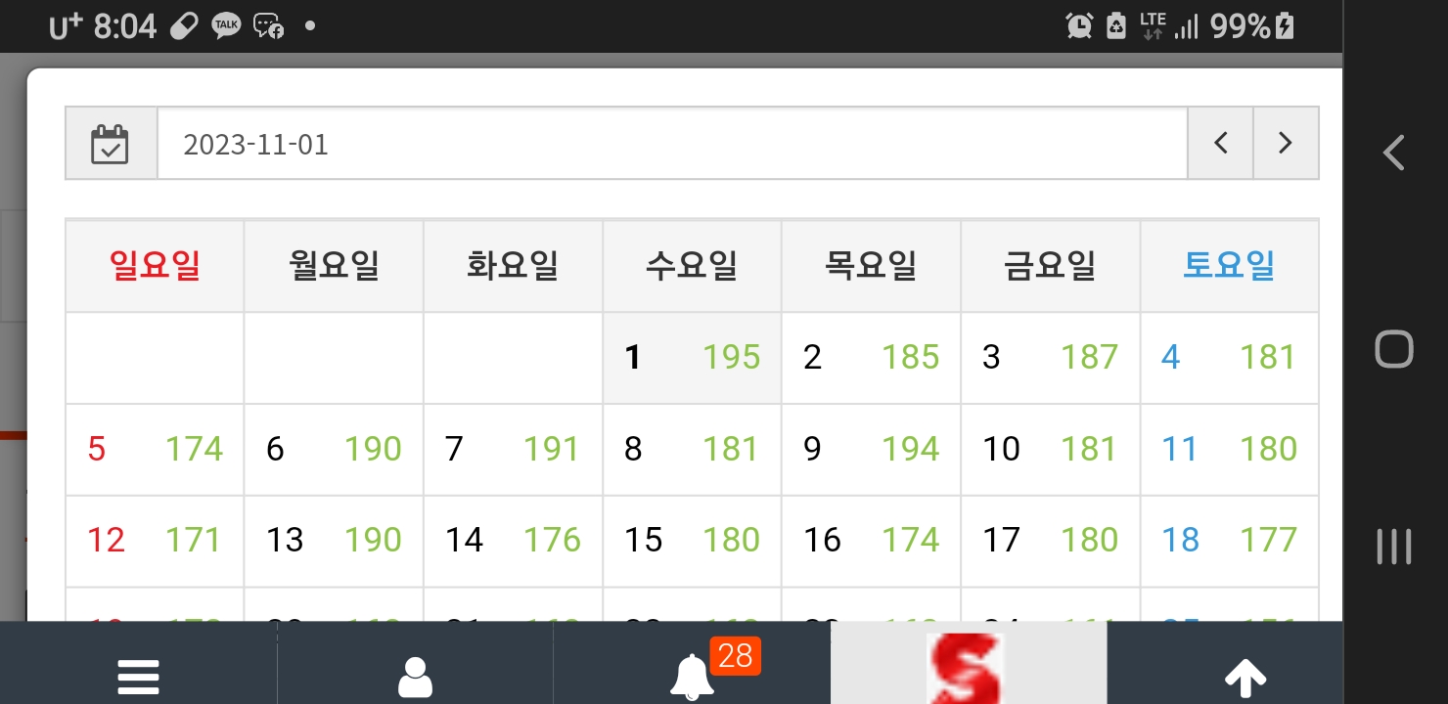Select Saturday November 11 cell
This screenshot has width=1448, height=704.
coord(1229,450)
